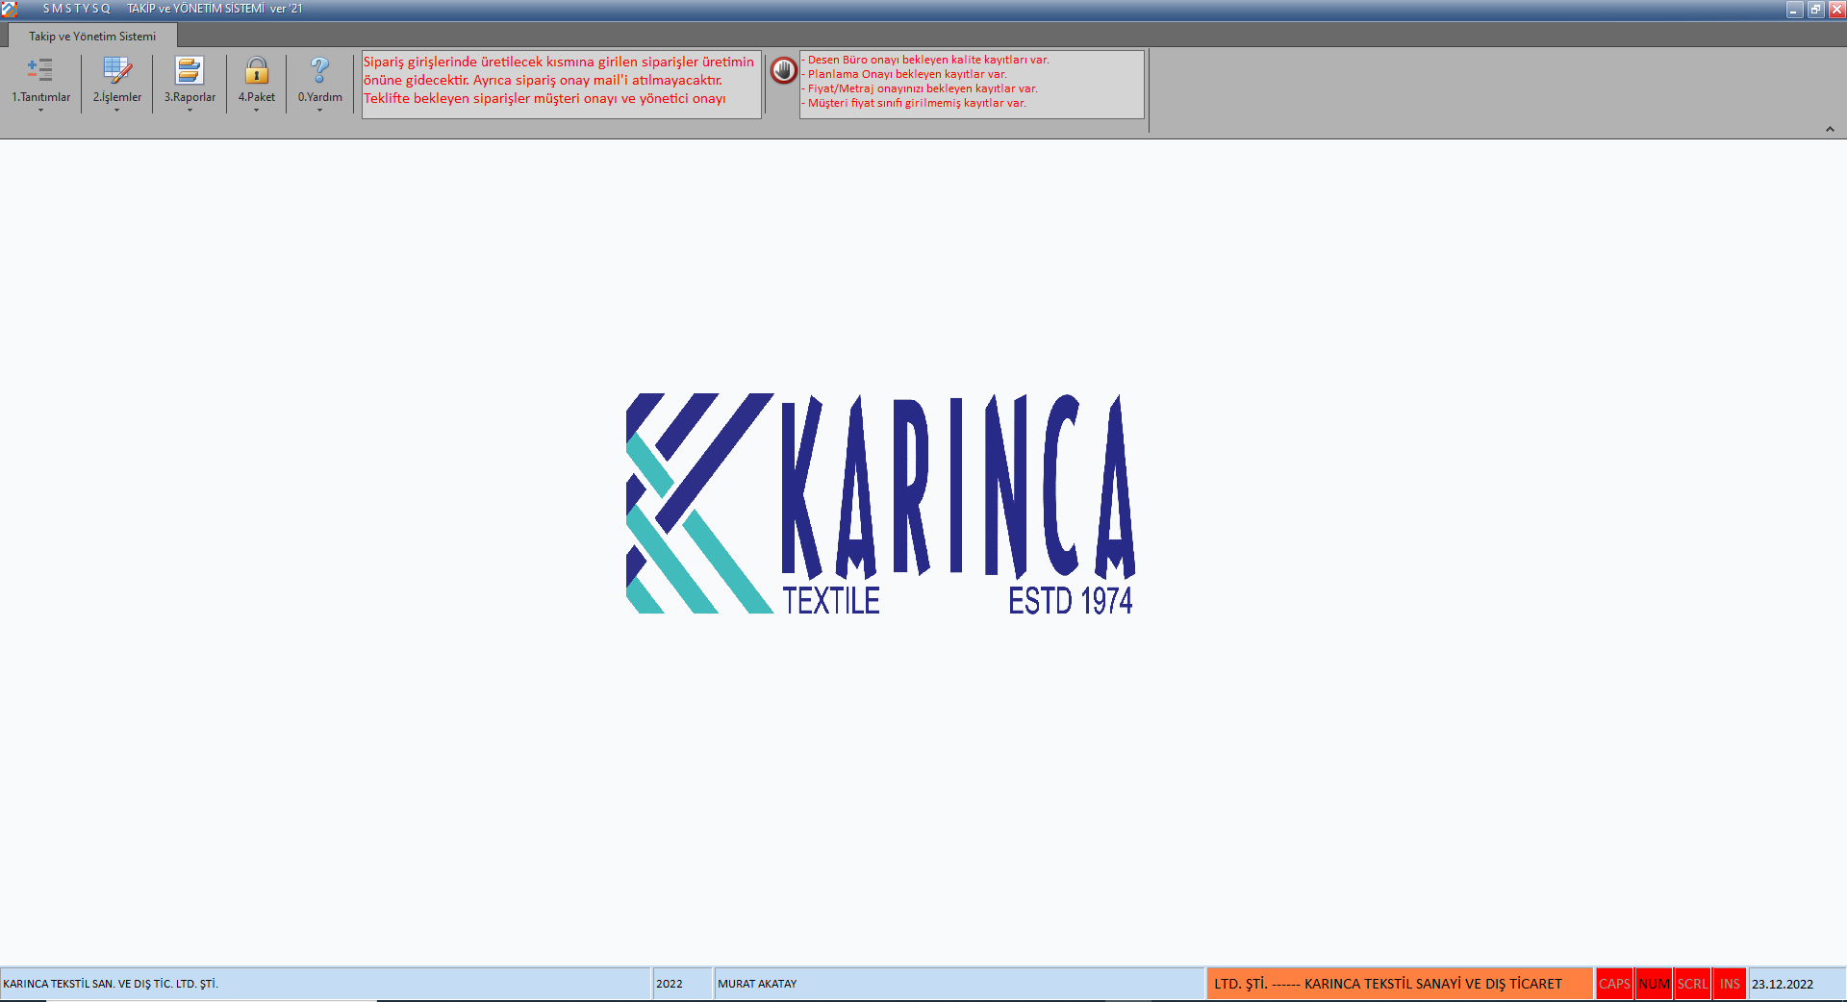Click the 0.Yardım menu label
Screen dimensions: 1847x1002
[x=320, y=97]
